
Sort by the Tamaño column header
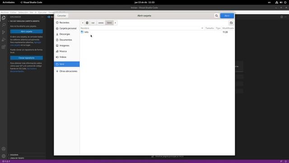(x=210, y=28)
